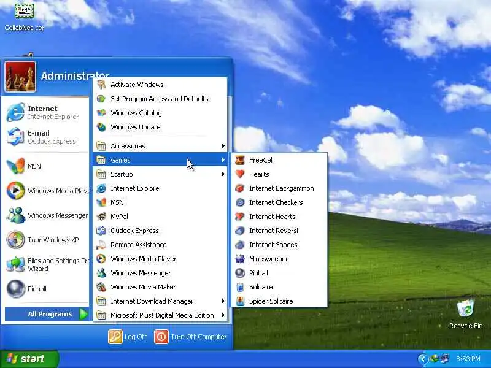Click the Remote Assistance icon
The image size is (491, 368).
pyautogui.click(x=101, y=245)
